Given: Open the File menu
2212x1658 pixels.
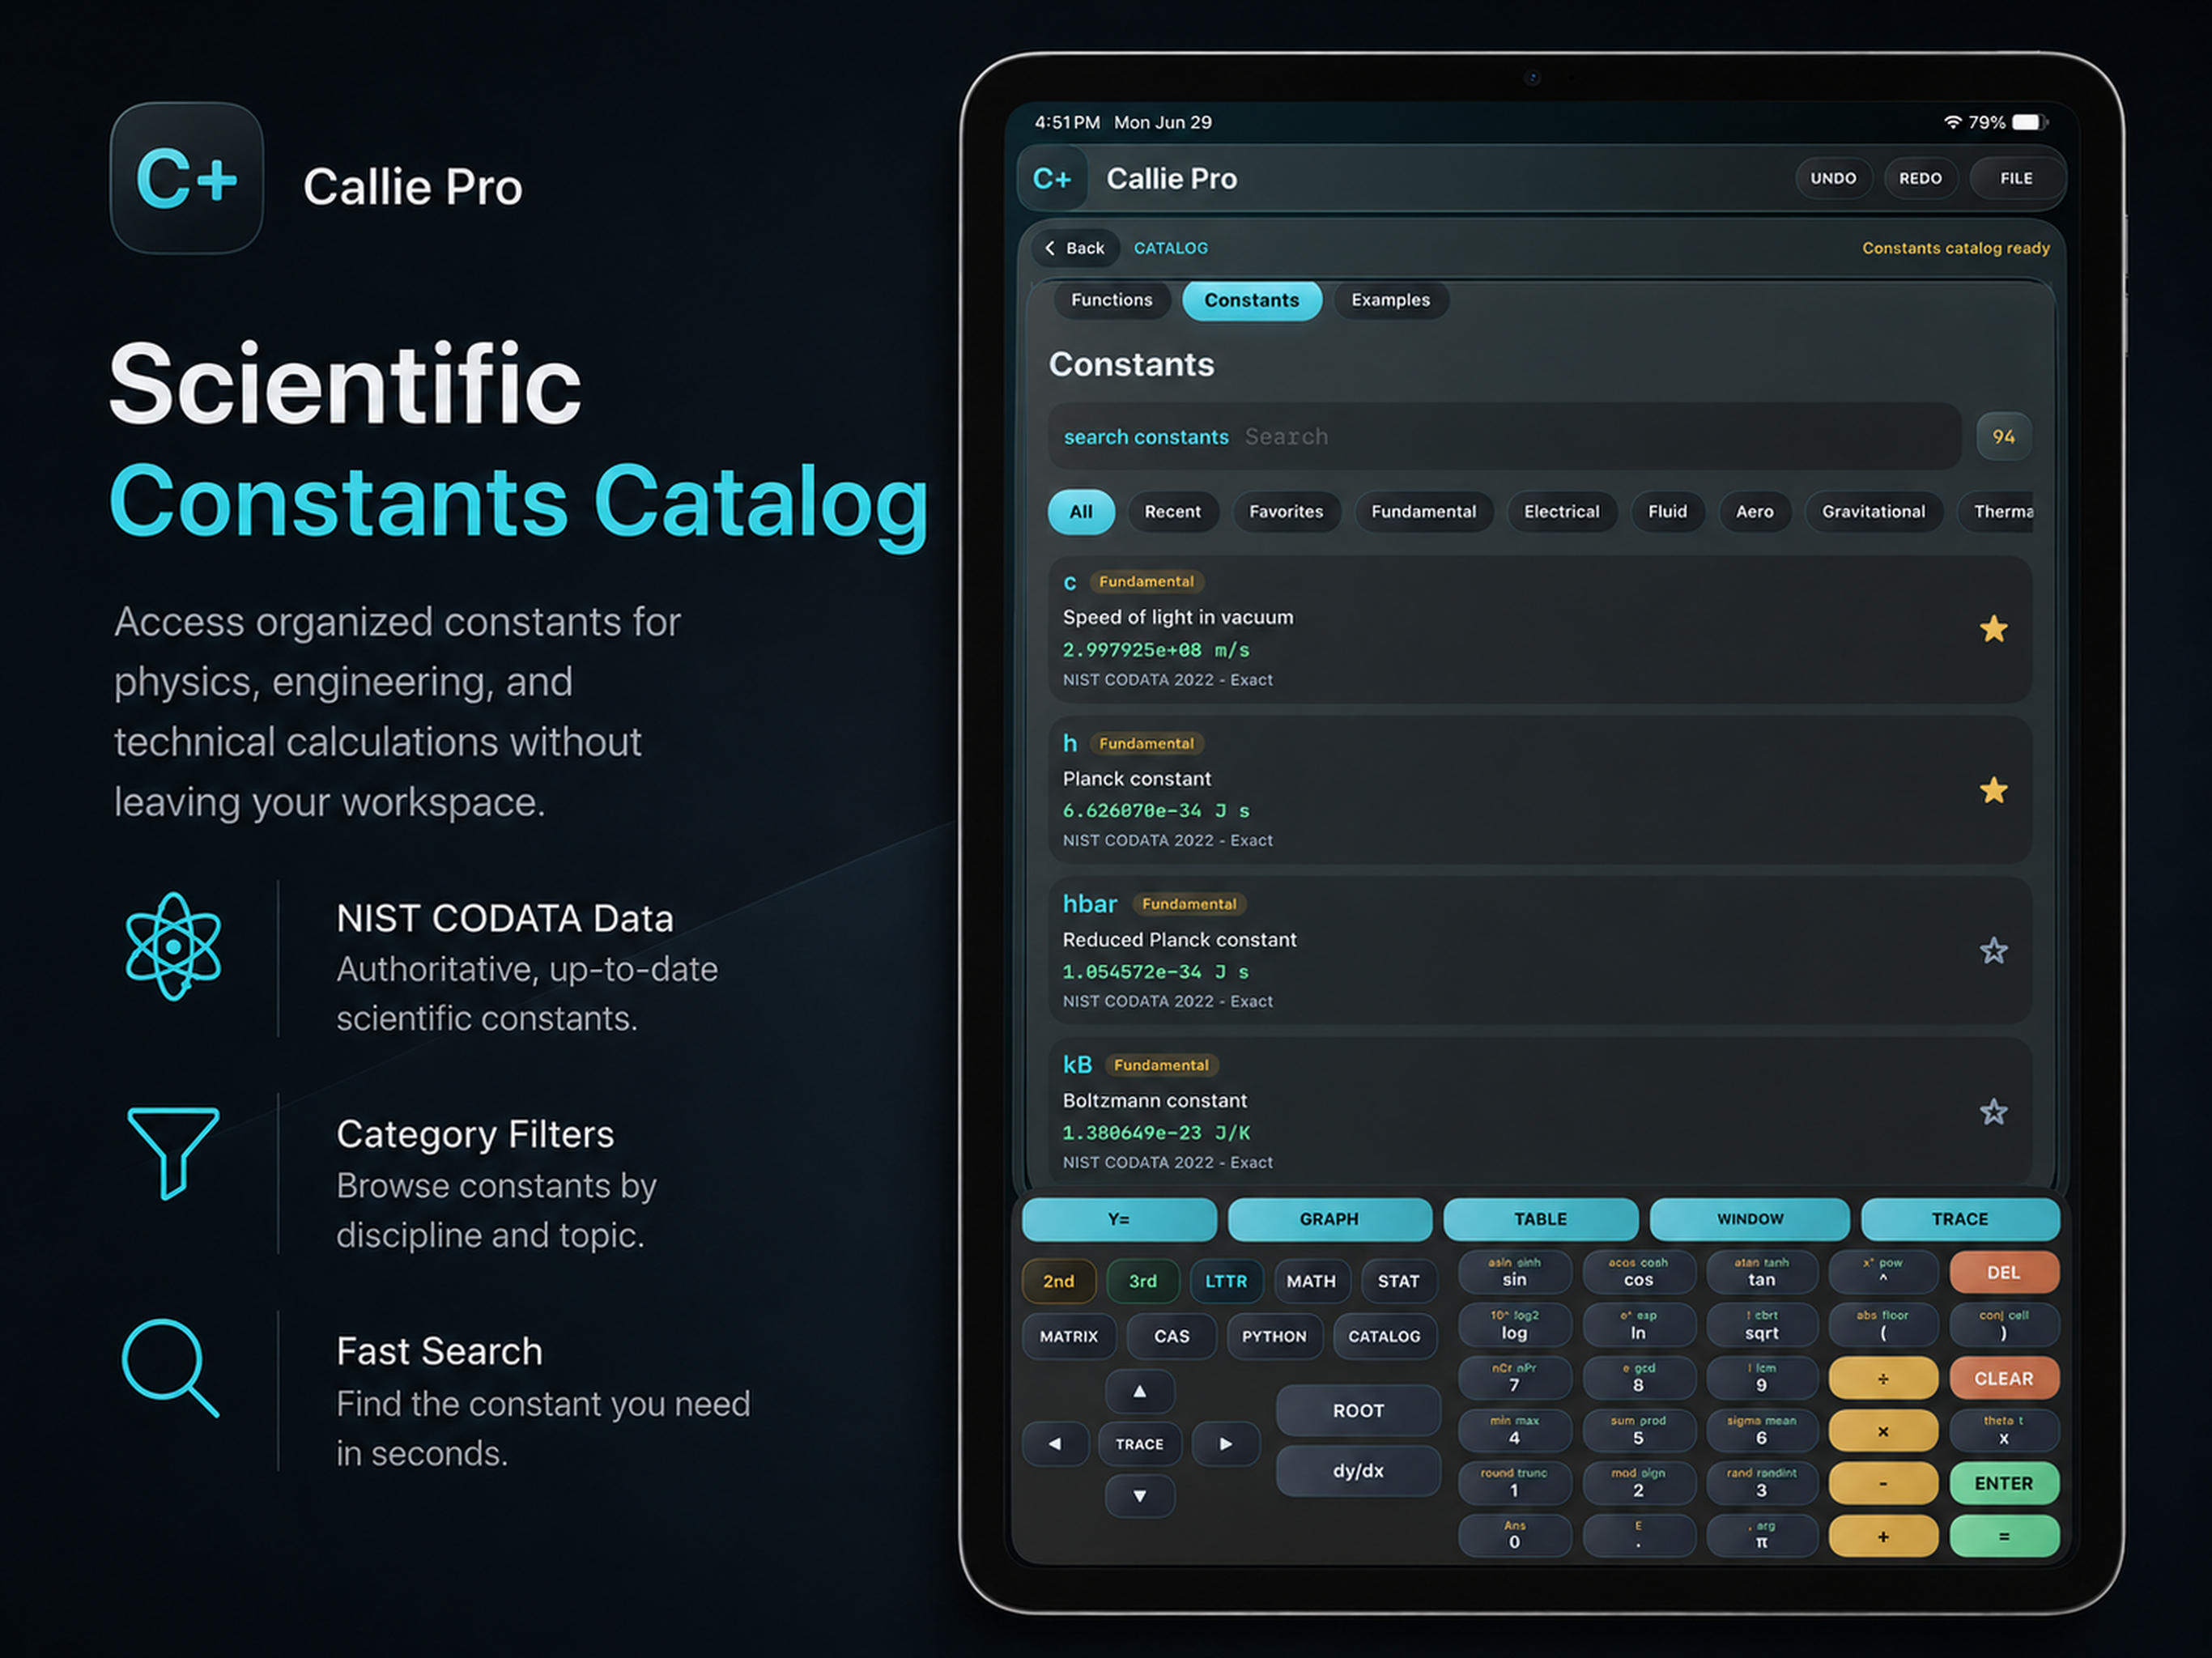Looking at the screenshot, I should tap(2016, 178).
